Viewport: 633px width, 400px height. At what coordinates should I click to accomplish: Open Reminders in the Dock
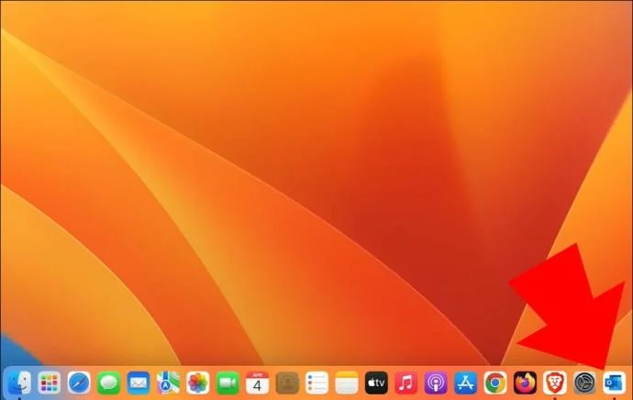click(316, 383)
